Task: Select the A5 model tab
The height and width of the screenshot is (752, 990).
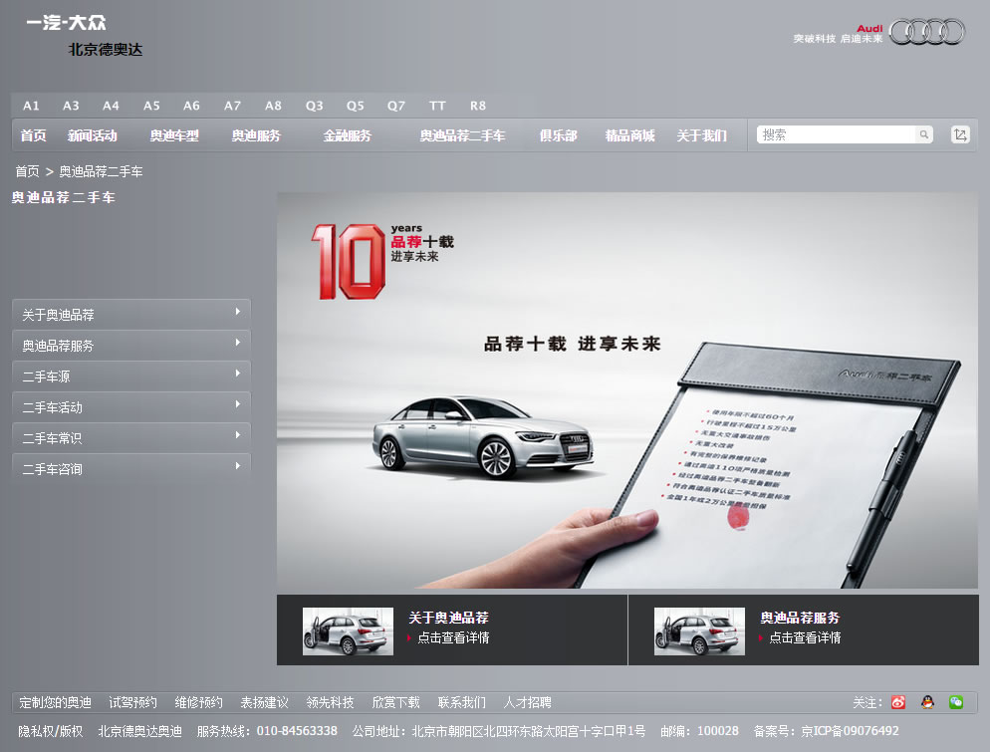Action: 151,106
